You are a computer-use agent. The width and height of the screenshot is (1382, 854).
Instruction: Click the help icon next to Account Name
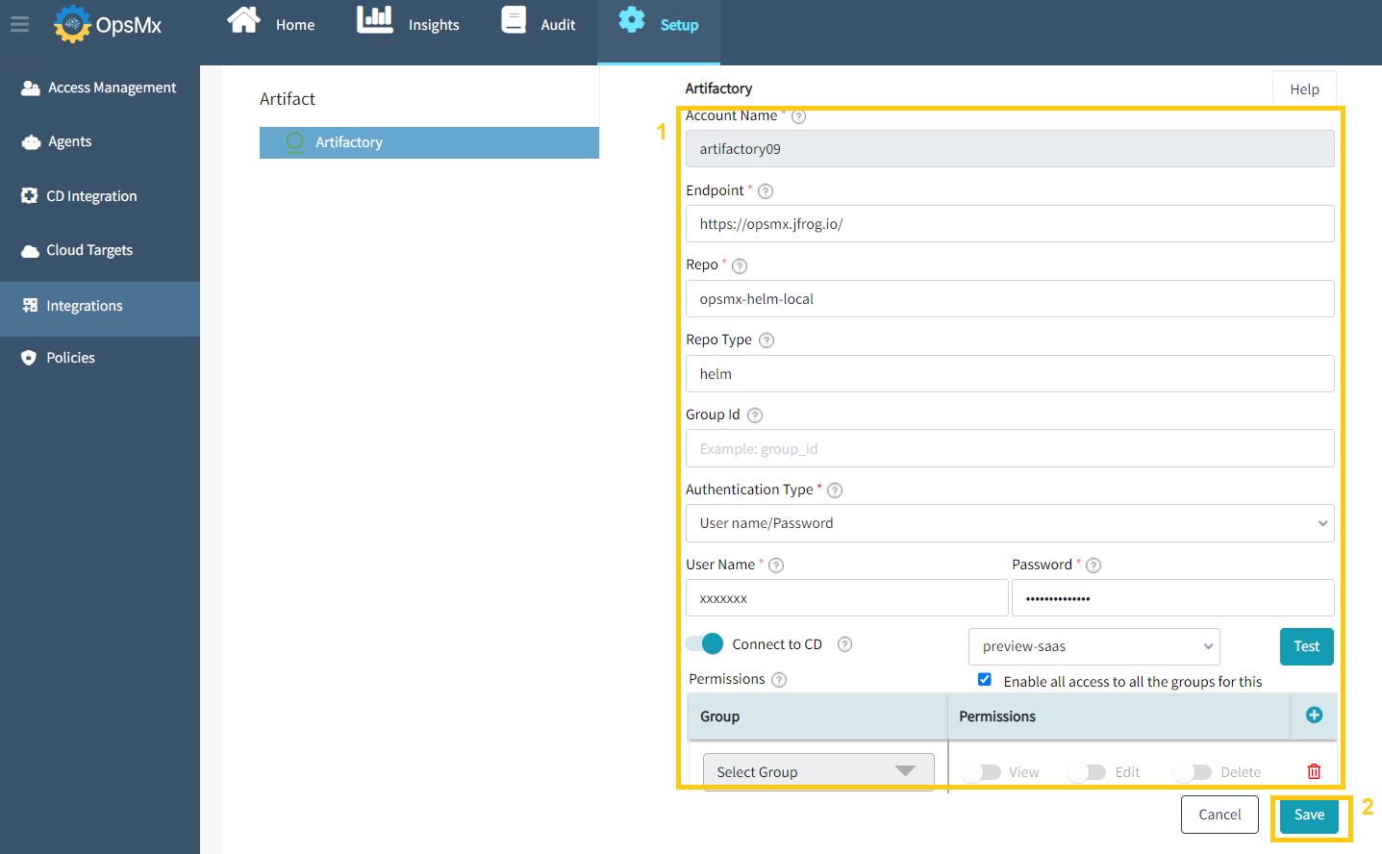[798, 115]
